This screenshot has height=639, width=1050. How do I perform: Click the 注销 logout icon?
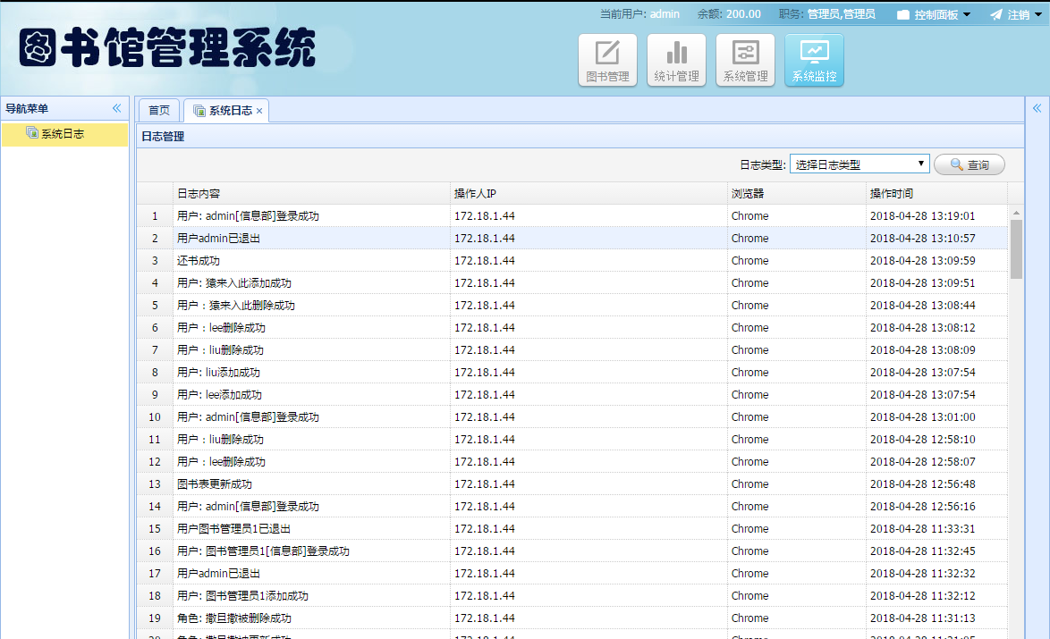point(995,13)
